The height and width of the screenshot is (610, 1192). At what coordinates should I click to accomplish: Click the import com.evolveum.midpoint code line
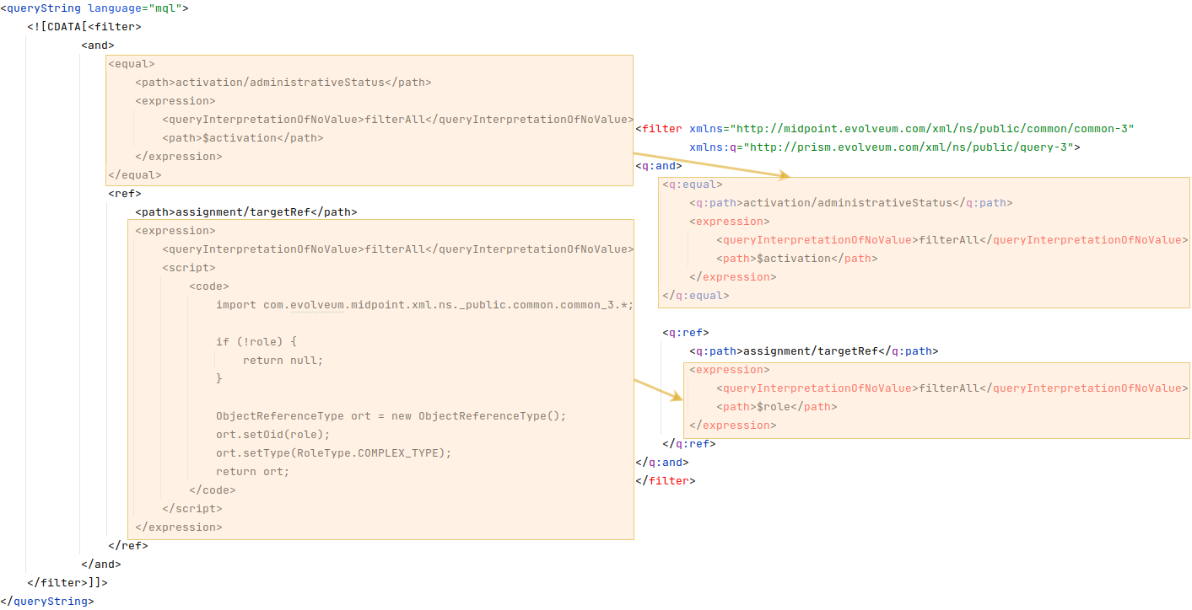pos(424,305)
